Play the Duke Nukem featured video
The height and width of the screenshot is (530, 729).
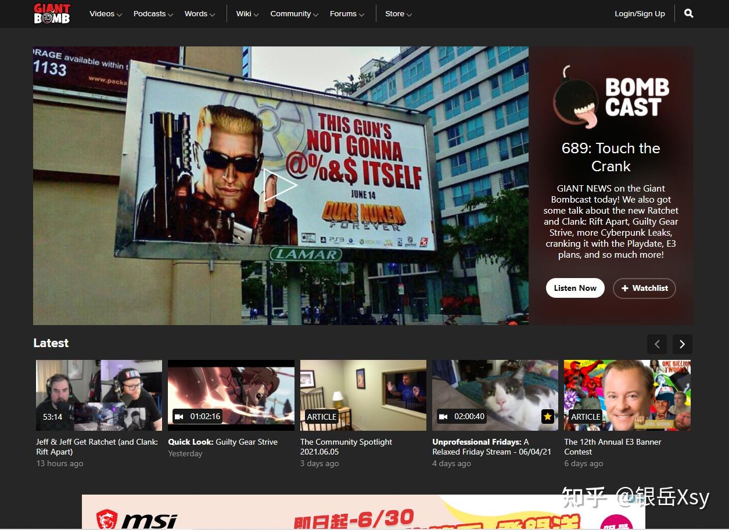tap(280, 186)
